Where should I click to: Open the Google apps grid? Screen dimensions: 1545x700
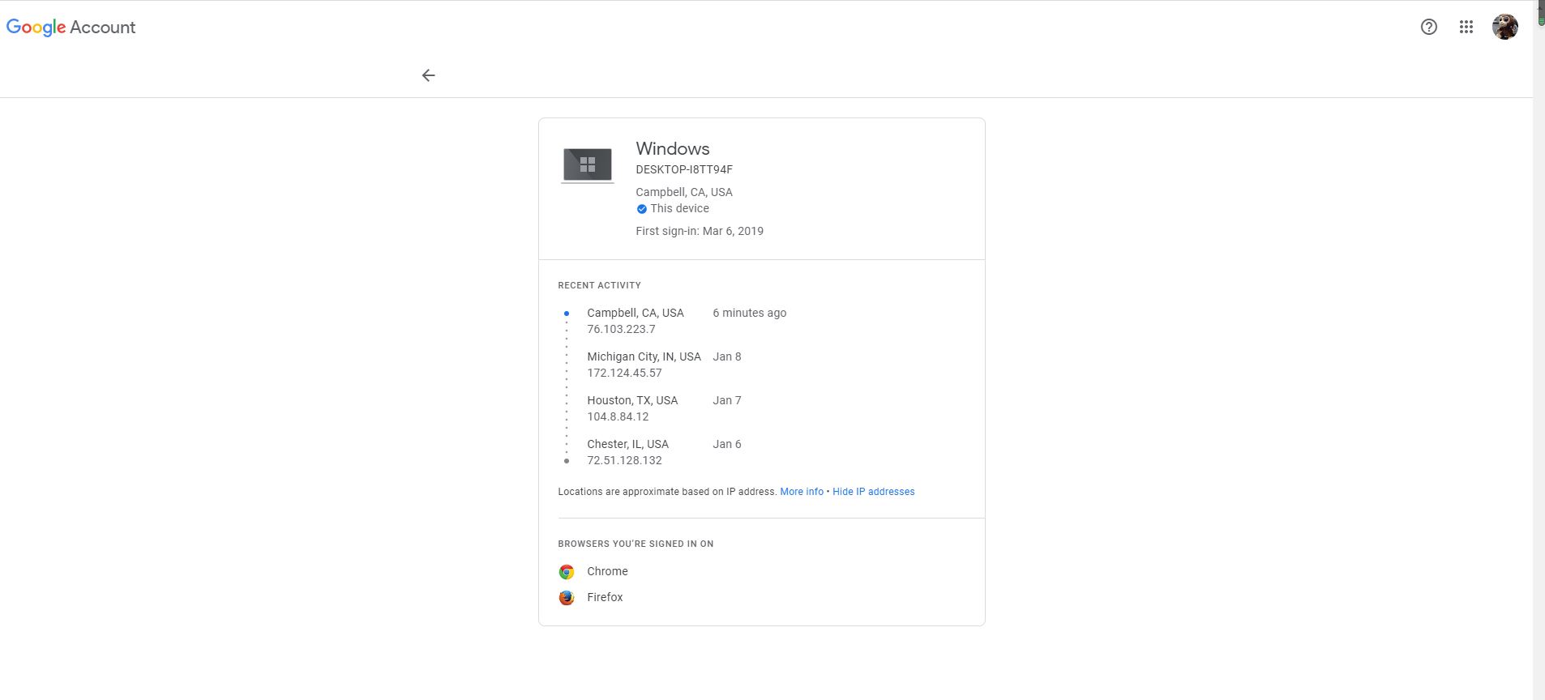pyautogui.click(x=1466, y=27)
